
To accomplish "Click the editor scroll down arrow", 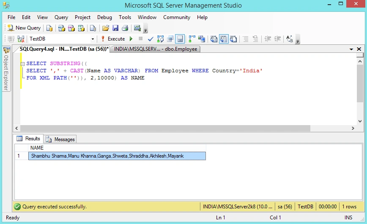I will pos(360,121).
